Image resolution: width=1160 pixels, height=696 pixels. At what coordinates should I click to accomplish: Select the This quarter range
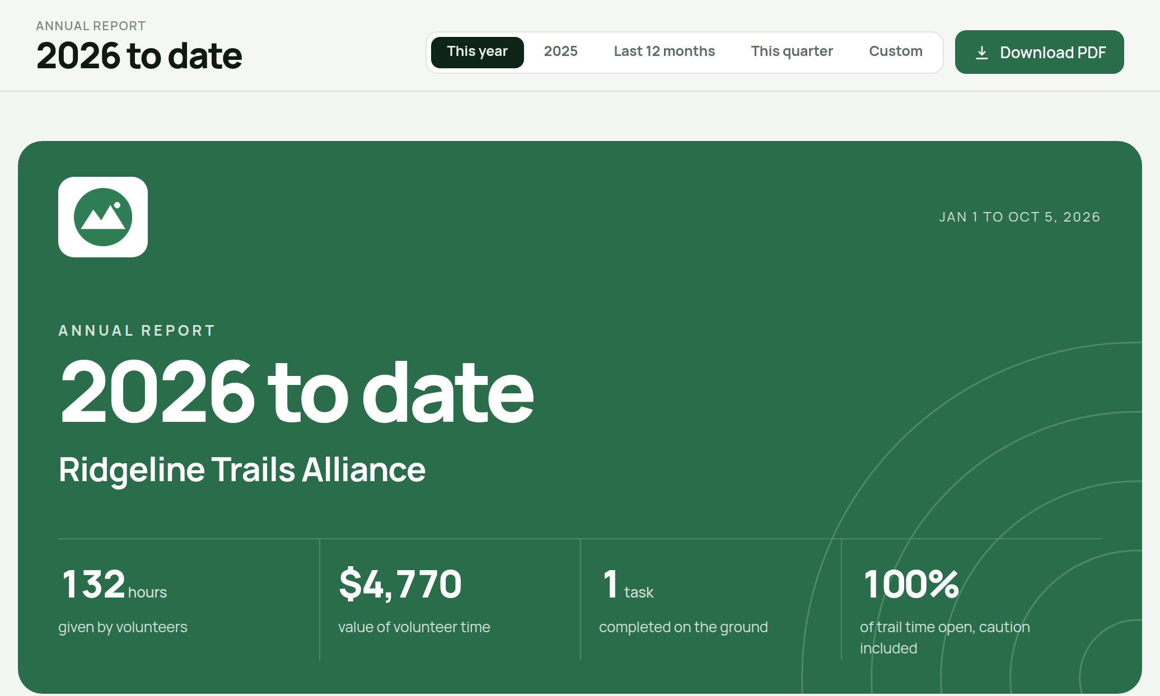pyautogui.click(x=792, y=52)
